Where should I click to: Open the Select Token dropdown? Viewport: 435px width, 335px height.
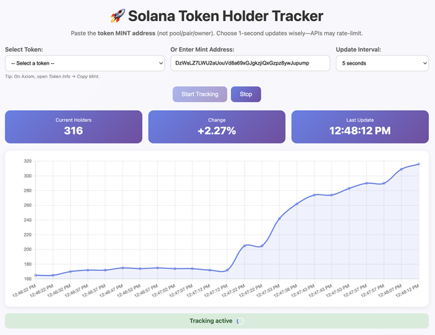84,63
